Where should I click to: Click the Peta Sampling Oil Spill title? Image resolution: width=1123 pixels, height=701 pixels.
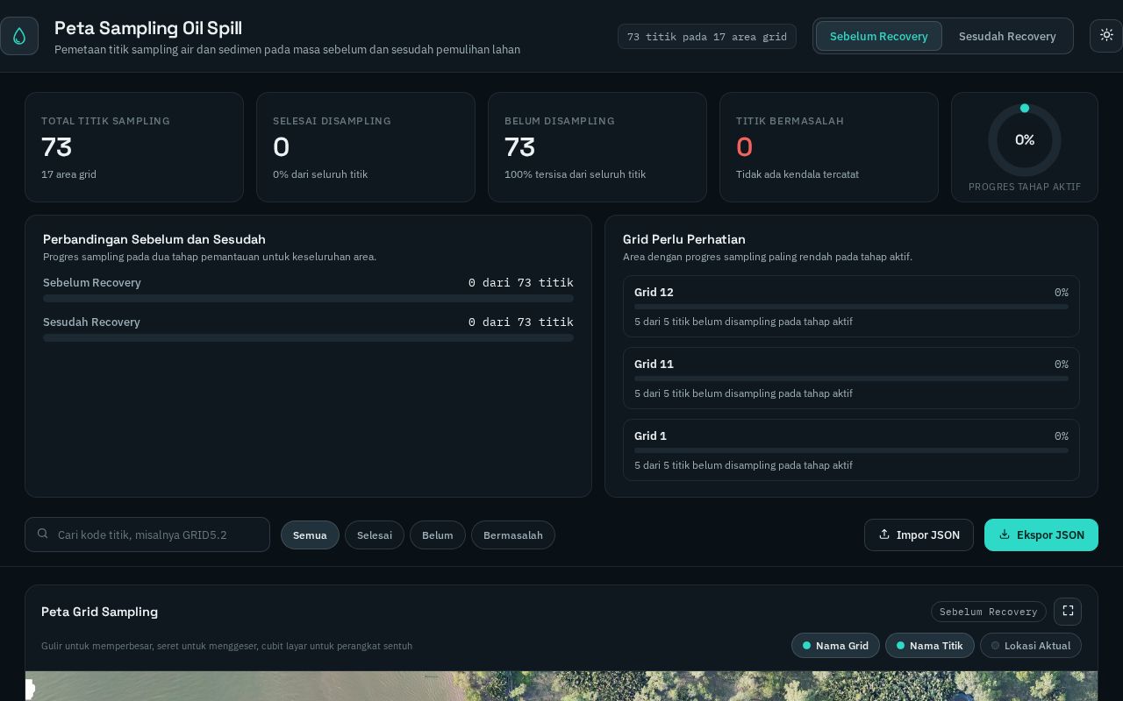[x=148, y=28]
